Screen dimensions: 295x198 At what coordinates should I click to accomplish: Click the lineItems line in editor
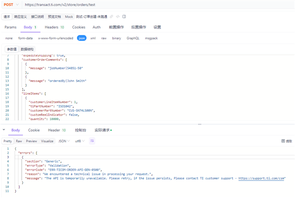34,93
